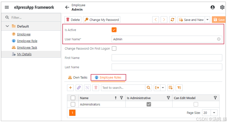This screenshot has height=123, width=228.
Task: Go to page 1 of roles
Action: [72, 113]
